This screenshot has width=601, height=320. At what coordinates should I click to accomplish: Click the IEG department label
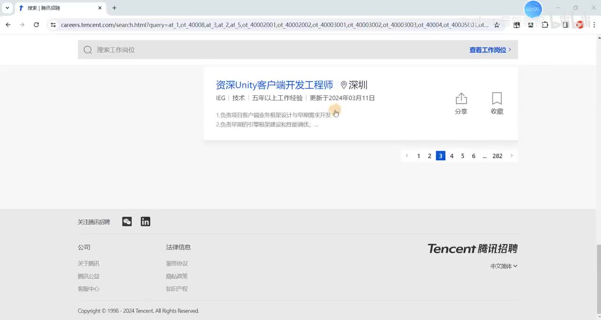pos(221,98)
